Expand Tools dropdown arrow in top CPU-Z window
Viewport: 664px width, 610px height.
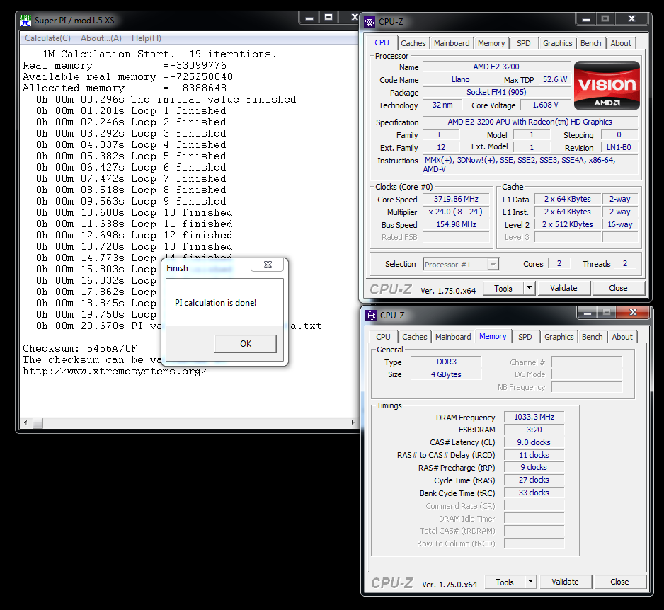point(529,289)
